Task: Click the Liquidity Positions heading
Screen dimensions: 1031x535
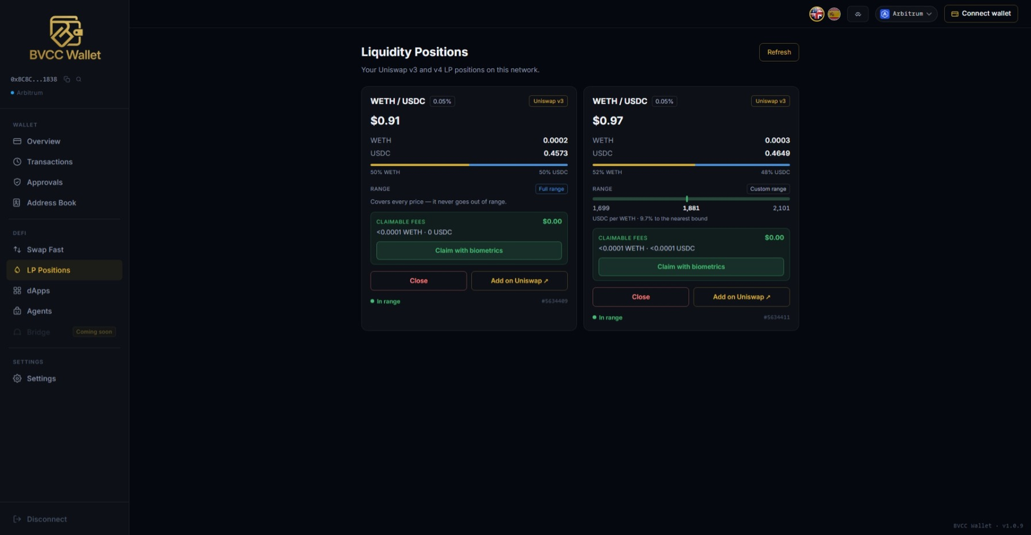Action: (x=414, y=52)
